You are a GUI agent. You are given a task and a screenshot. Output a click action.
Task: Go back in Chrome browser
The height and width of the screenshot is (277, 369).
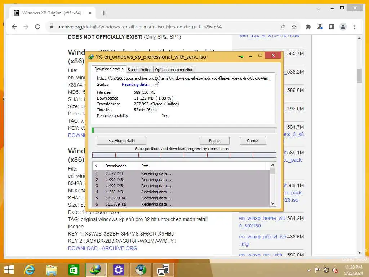coord(14,27)
